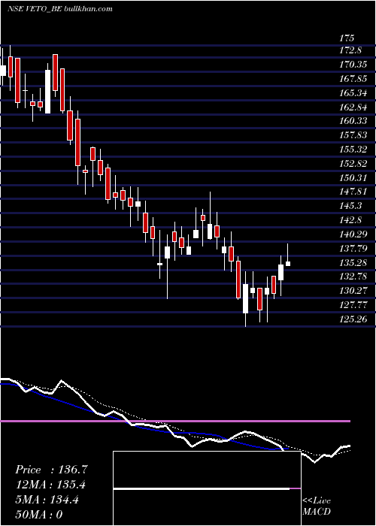Screen dimensions: 376x526
Task: Click the 165.34 price level label
Action: 353,92
